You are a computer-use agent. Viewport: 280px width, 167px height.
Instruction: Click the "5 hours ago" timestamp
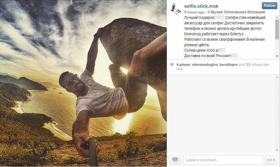(x=194, y=12)
